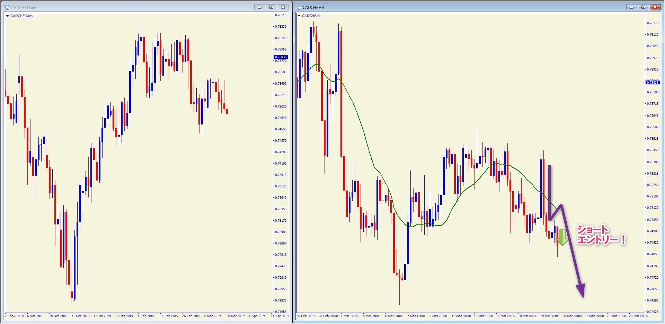Click the chart icon in CADCHF,H4 title bar
The image size is (665, 324).
[x=299, y=7]
